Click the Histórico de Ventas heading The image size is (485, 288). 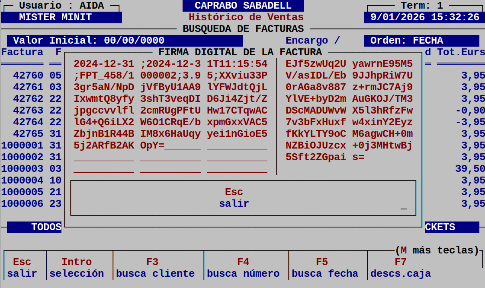(246, 17)
